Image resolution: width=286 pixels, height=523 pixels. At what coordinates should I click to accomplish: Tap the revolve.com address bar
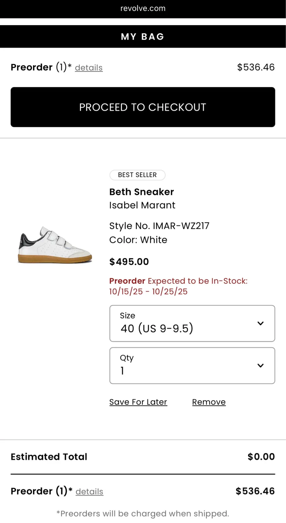pos(143,9)
